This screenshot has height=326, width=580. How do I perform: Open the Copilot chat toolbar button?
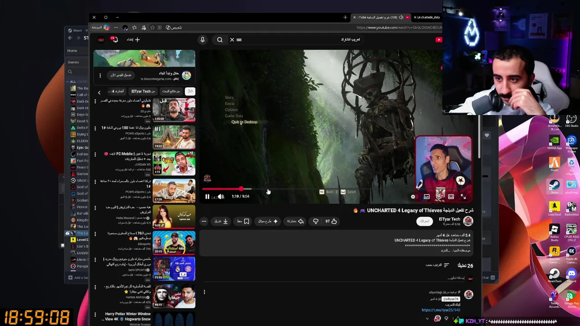tap(101, 28)
